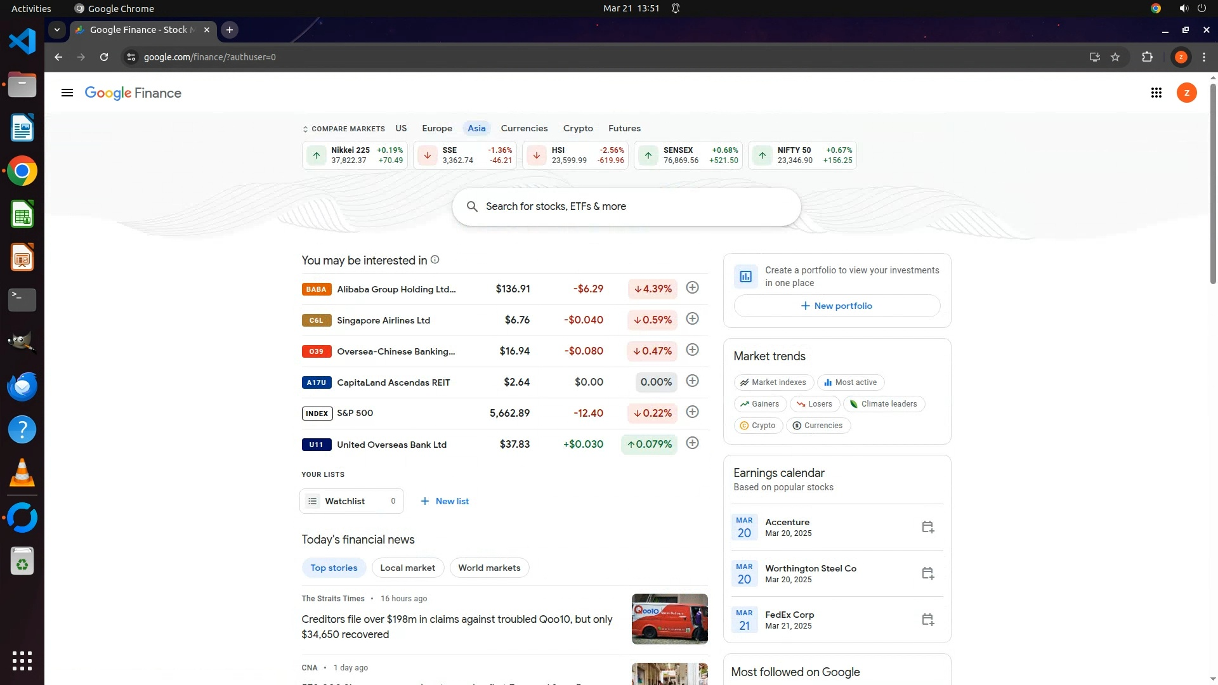Bookmark this page with star icon
Image resolution: width=1218 pixels, height=685 pixels.
click(1115, 57)
